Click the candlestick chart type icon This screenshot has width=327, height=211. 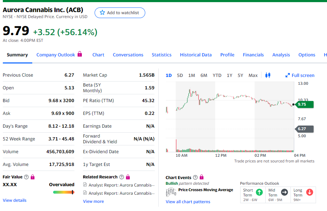click(267, 75)
